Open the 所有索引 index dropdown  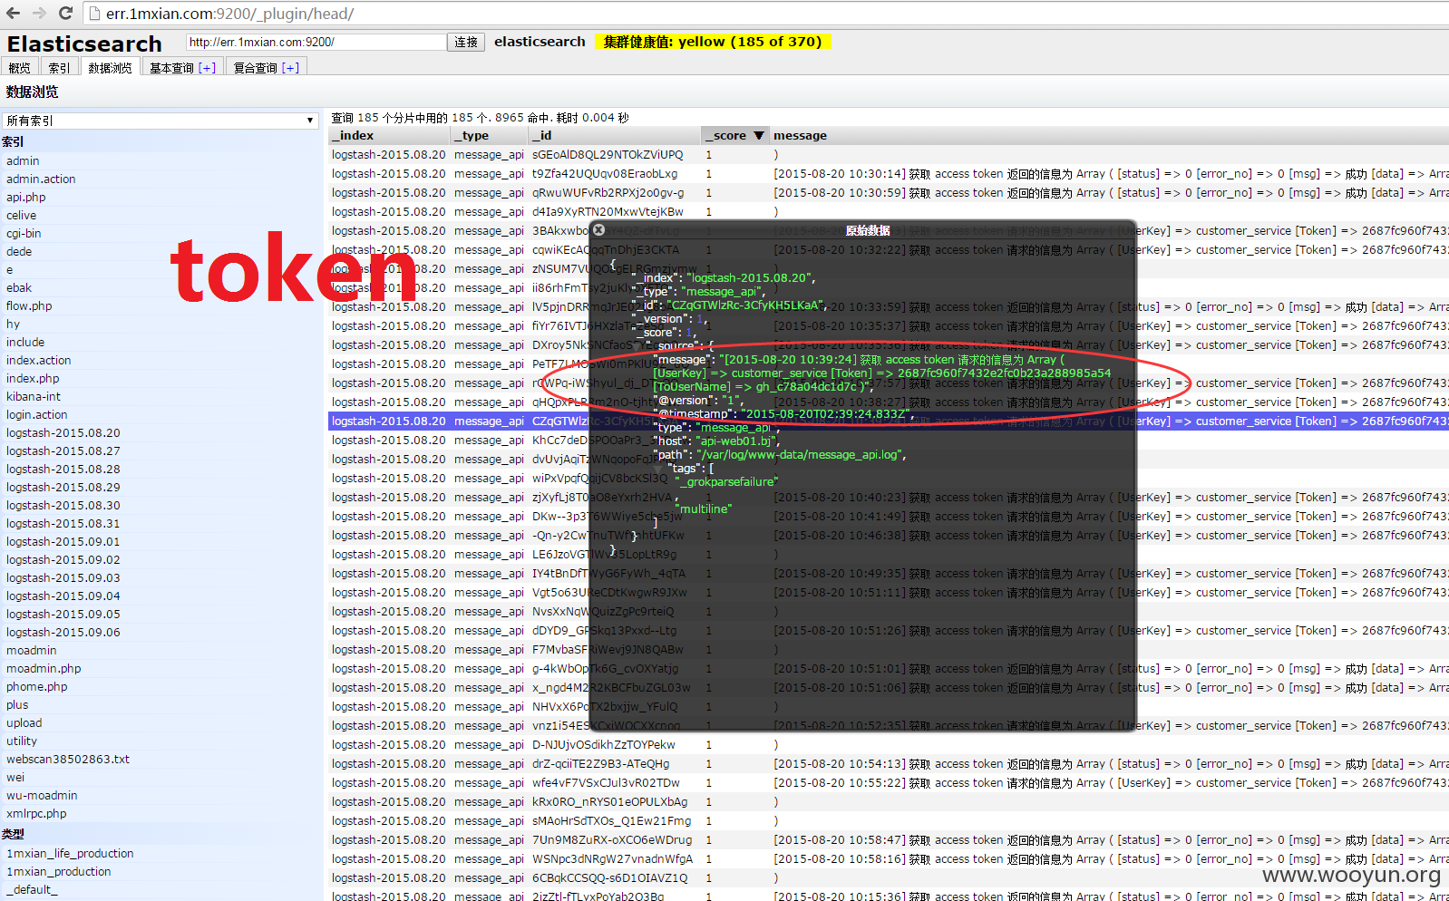pyautogui.click(x=160, y=121)
